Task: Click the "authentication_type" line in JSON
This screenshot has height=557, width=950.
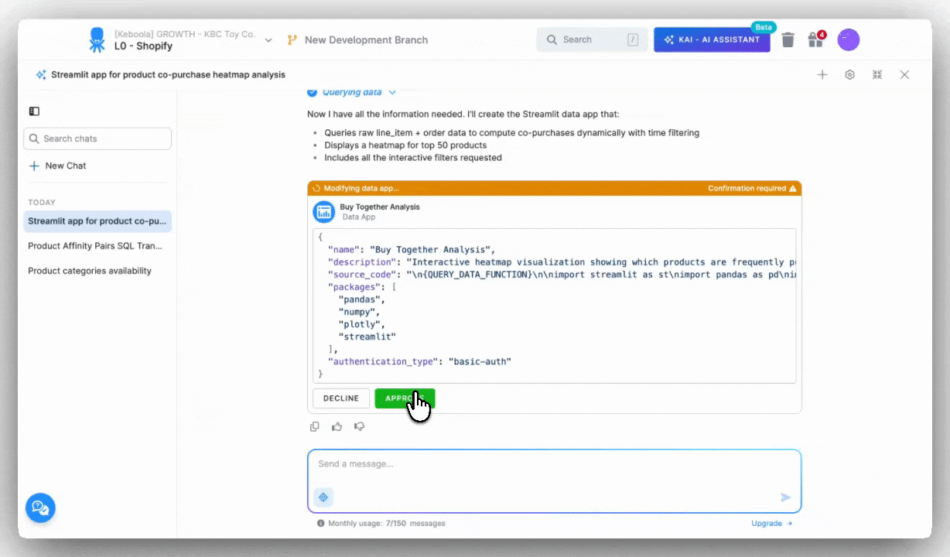Action: 419,361
